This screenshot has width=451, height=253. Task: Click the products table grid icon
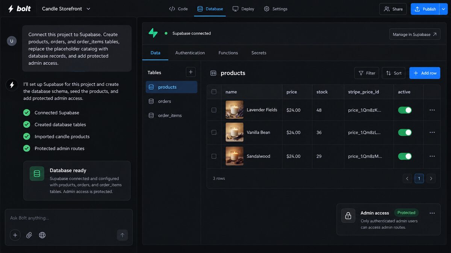[213, 73]
